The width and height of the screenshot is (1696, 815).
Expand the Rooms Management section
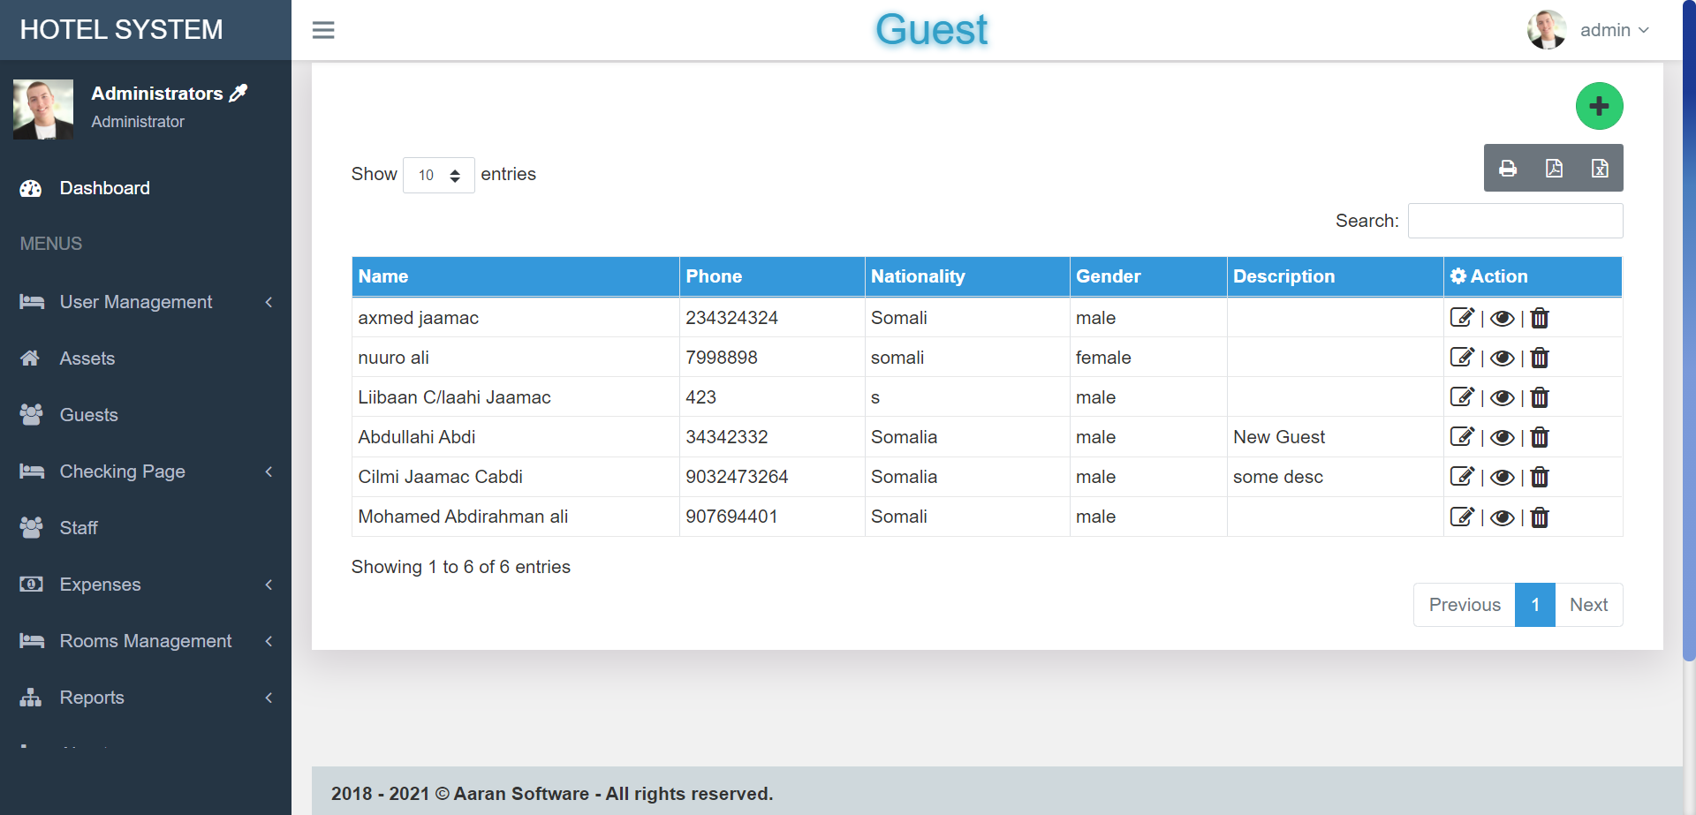146,641
